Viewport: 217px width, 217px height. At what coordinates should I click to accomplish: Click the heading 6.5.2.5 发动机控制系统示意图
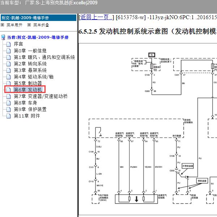[x=148, y=31]
